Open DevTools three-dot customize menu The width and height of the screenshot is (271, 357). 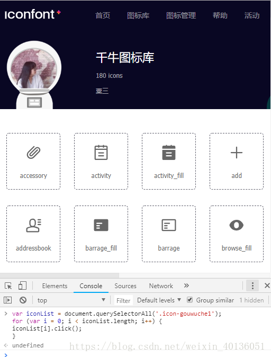coord(252,285)
